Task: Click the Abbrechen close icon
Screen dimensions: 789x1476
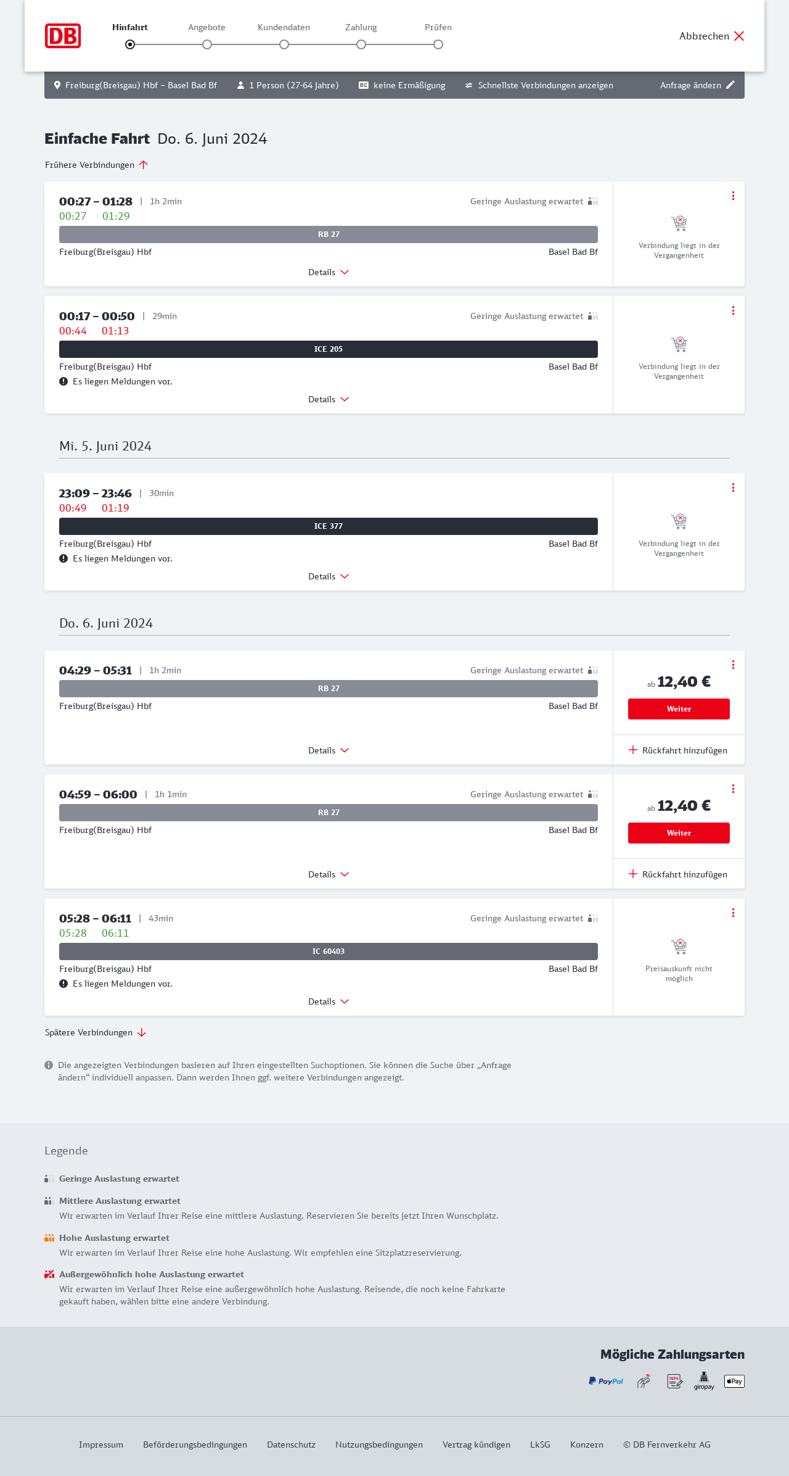Action: (739, 36)
